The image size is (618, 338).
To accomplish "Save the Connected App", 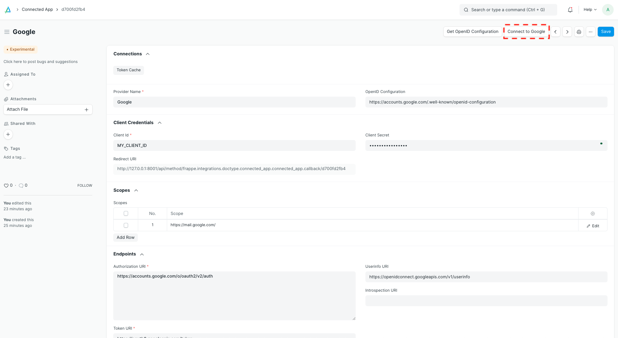I will point(606,32).
